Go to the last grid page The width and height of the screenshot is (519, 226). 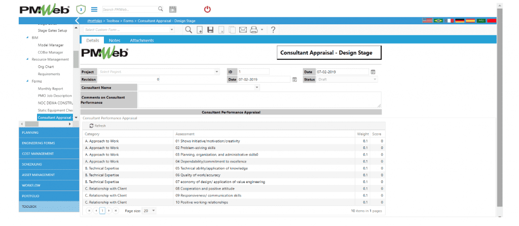point(116,210)
